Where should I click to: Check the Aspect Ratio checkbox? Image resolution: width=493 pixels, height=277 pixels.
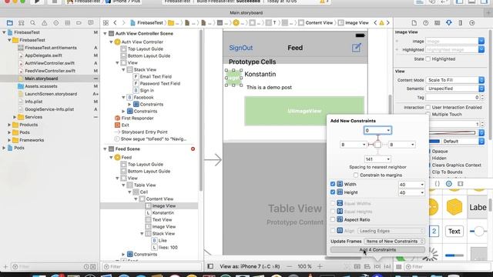[x=333, y=219]
